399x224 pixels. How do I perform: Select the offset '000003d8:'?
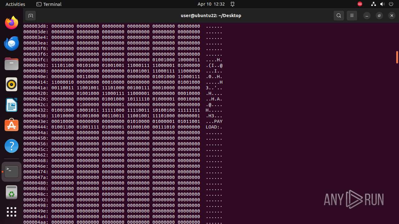click(36, 26)
